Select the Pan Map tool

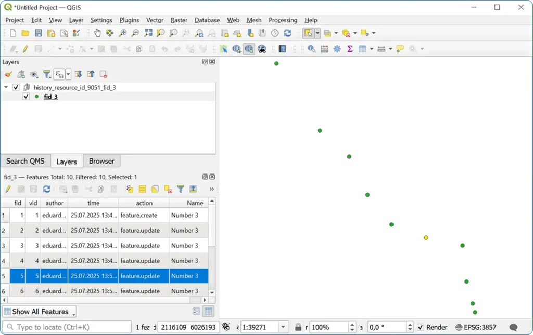[x=97, y=33]
